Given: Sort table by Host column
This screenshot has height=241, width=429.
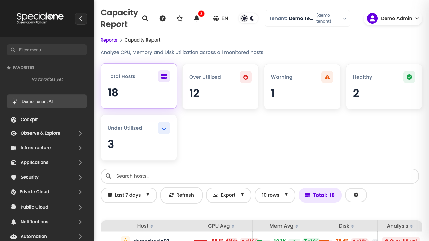Looking at the screenshot, I should pos(145,226).
